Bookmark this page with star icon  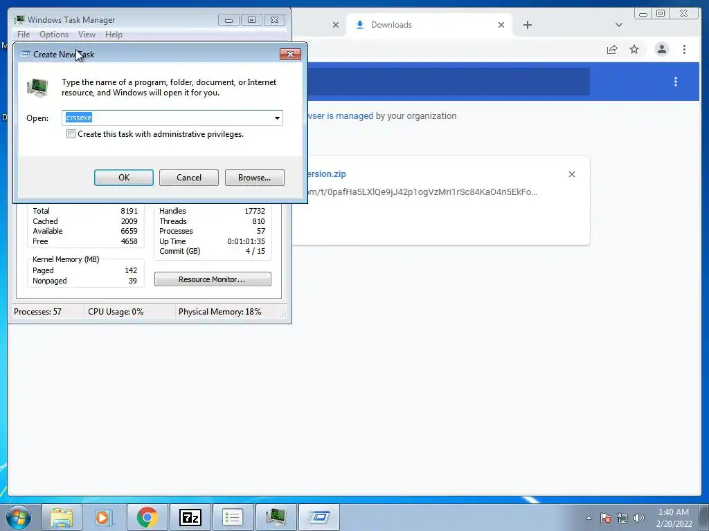[x=634, y=50]
